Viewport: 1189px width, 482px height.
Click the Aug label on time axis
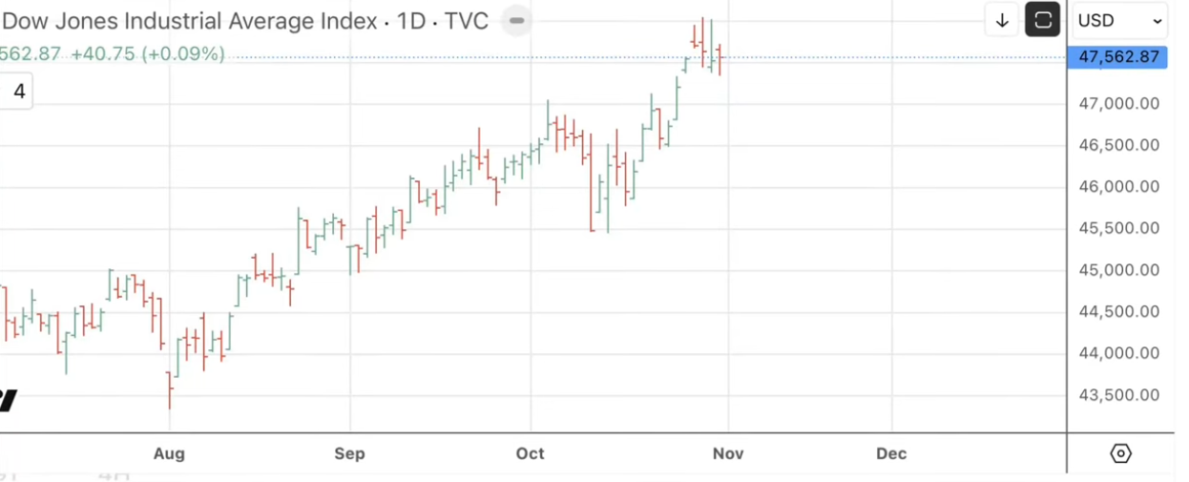[x=168, y=453]
